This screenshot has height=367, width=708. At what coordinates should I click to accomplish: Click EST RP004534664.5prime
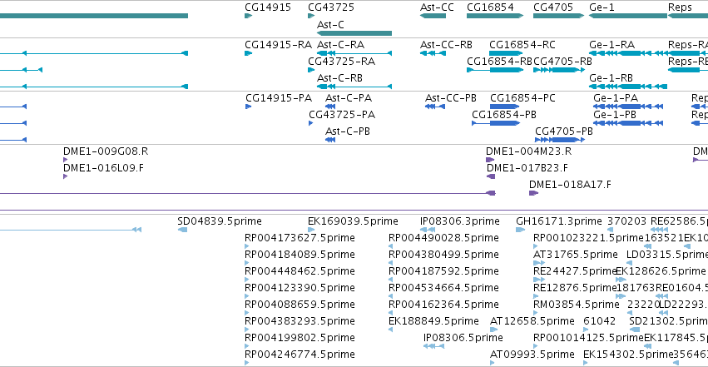tap(444, 288)
